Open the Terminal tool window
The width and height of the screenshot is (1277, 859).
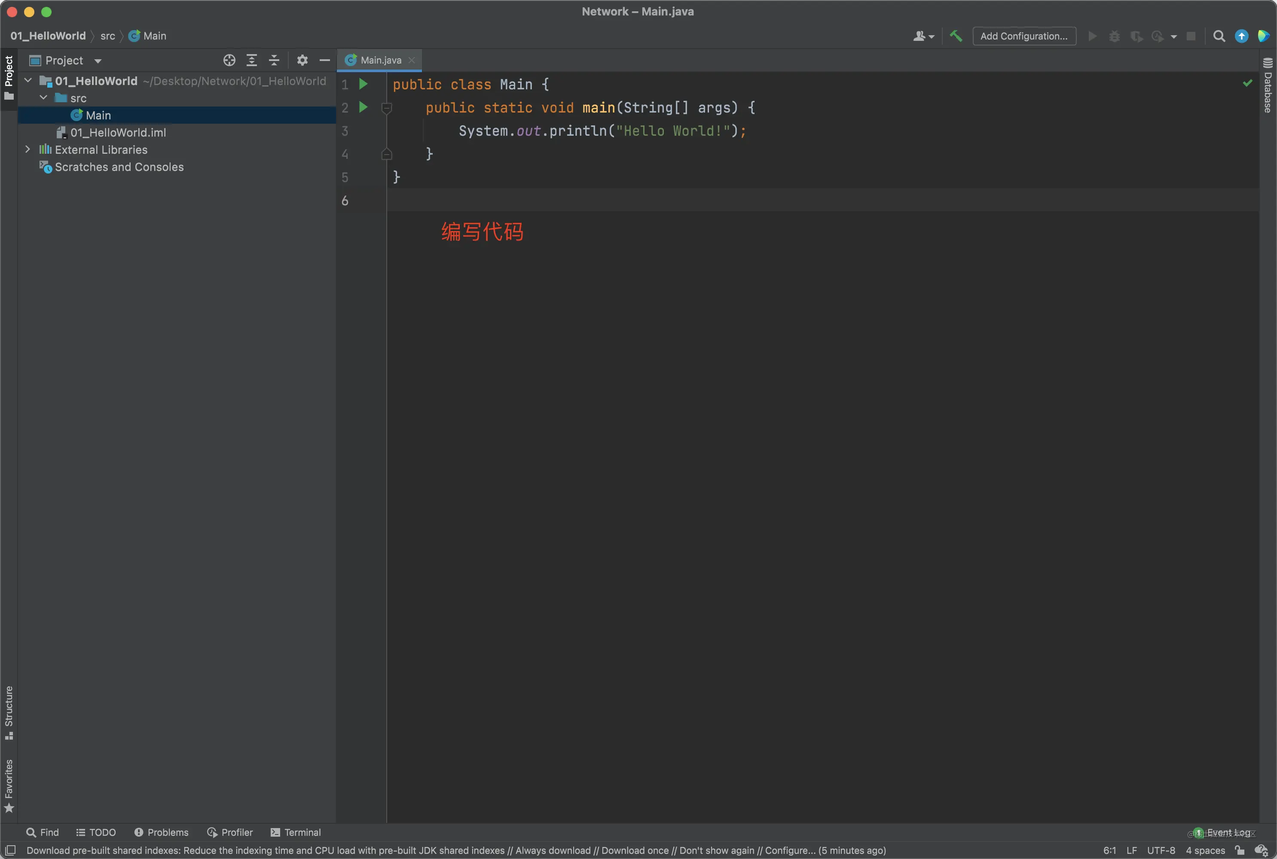coord(296,832)
